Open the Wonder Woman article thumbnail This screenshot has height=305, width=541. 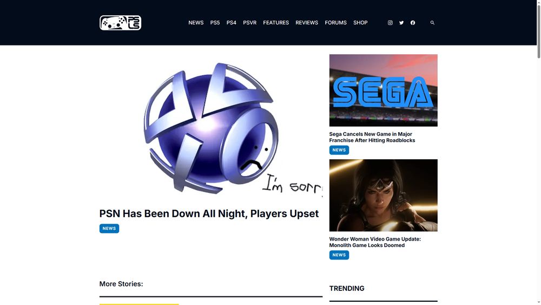pyautogui.click(x=384, y=195)
